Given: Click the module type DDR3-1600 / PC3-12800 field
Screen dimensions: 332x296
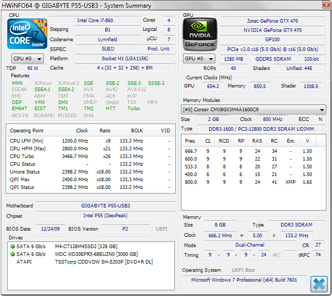Looking at the screenshot, I should pyautogui.click(x=261, y=129).
